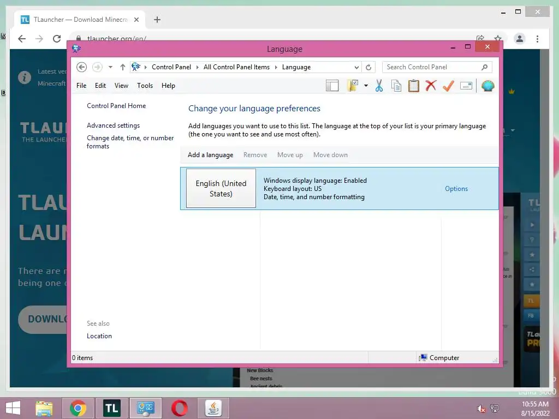
Task: Click Add a language
Action: coord(210,155)
